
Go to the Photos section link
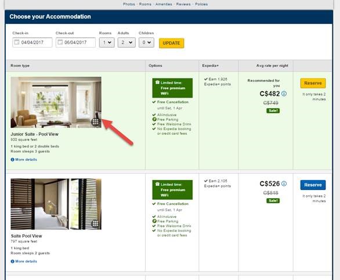pos(129,4)
